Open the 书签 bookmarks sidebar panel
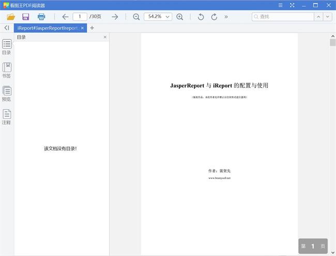Viewport: 336px width, 256px height. point(7,70)
